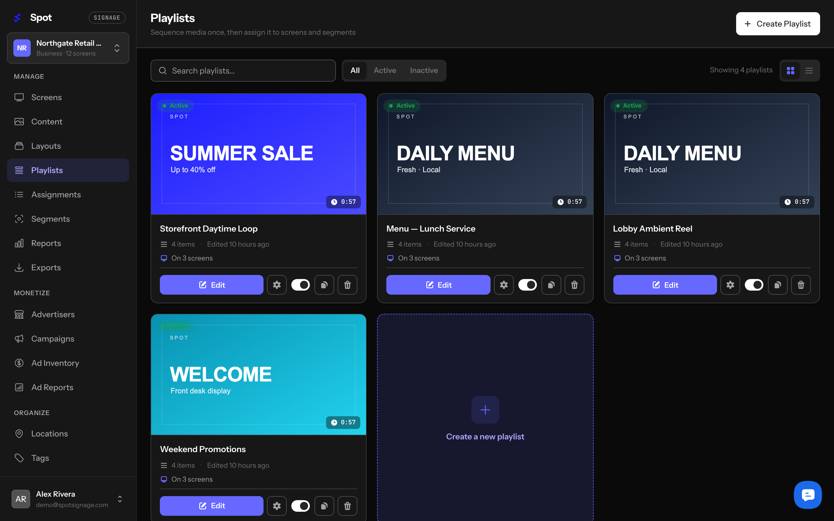Open settings gear for Lobby Ambient Reel
Image resolution: width=834 pixels, height=521 pixels.
click(730, 285)
